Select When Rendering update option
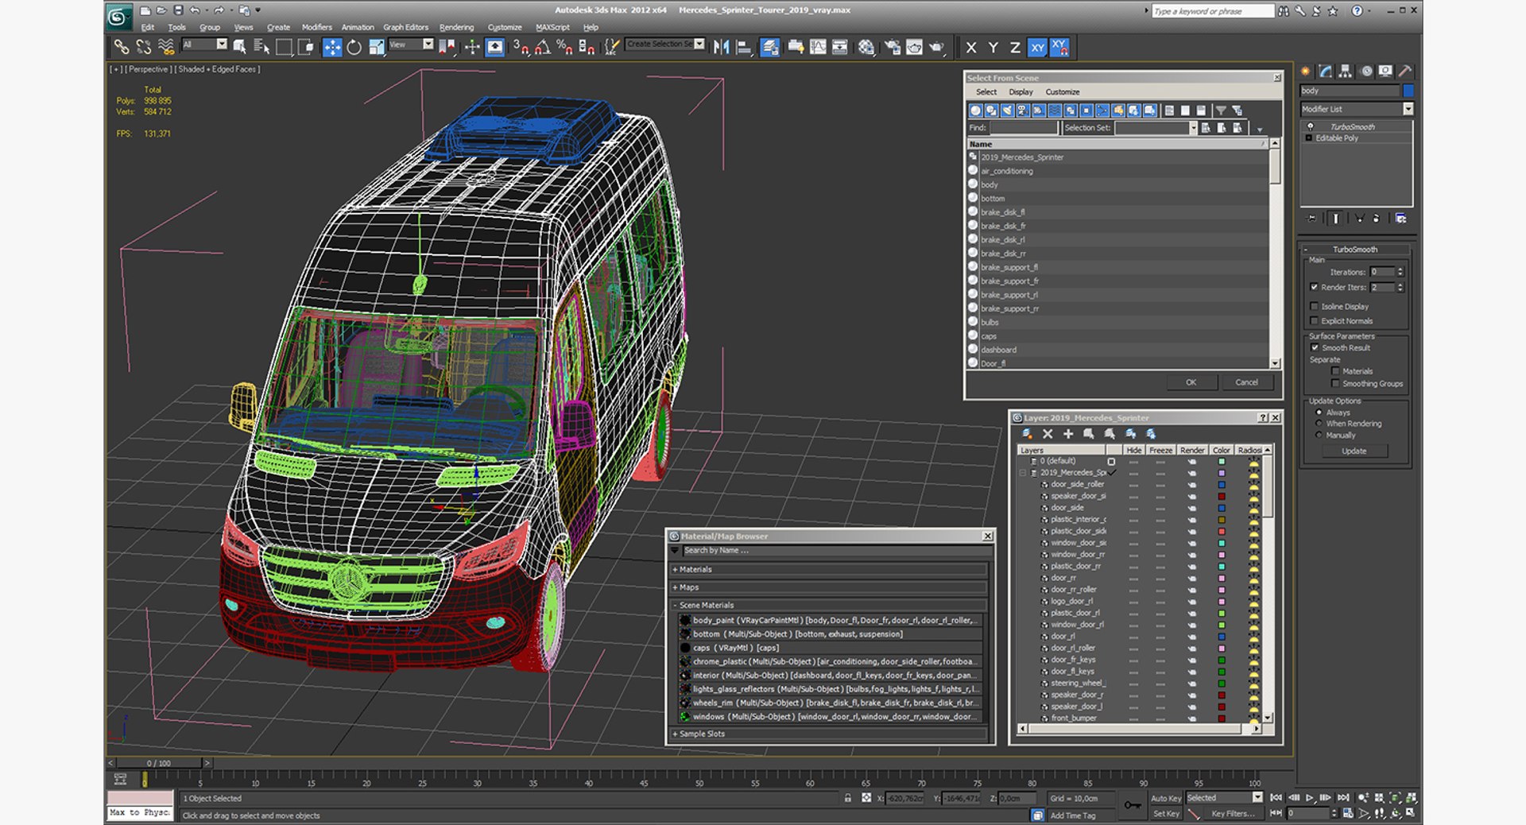The width and height of the screenshot is (1526, 825). click(1319, 424)
